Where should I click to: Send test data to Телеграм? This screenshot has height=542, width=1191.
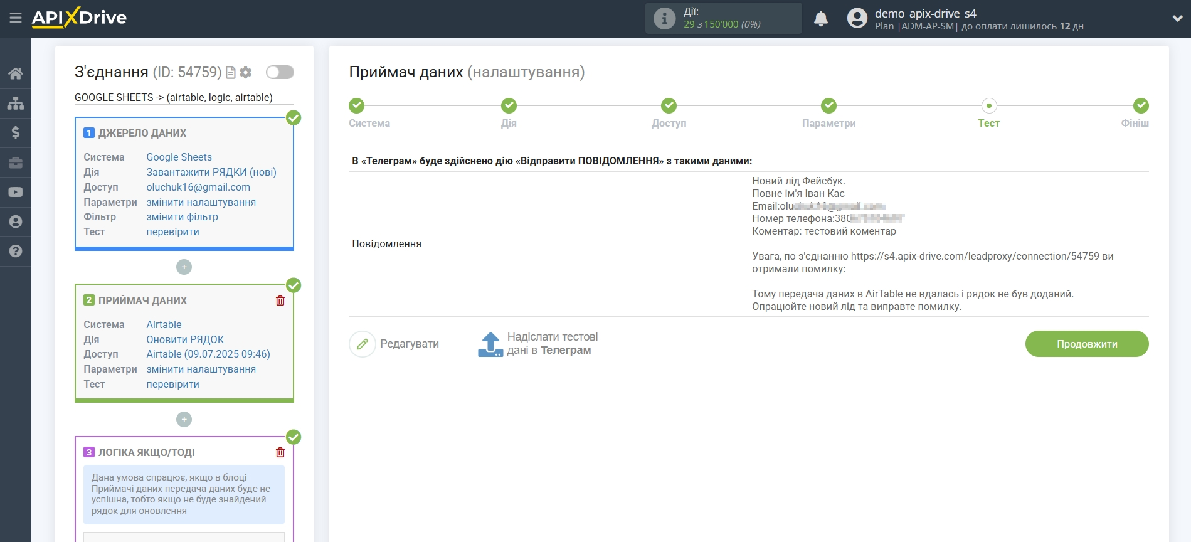pyautogui.click(x=553, y=344)
